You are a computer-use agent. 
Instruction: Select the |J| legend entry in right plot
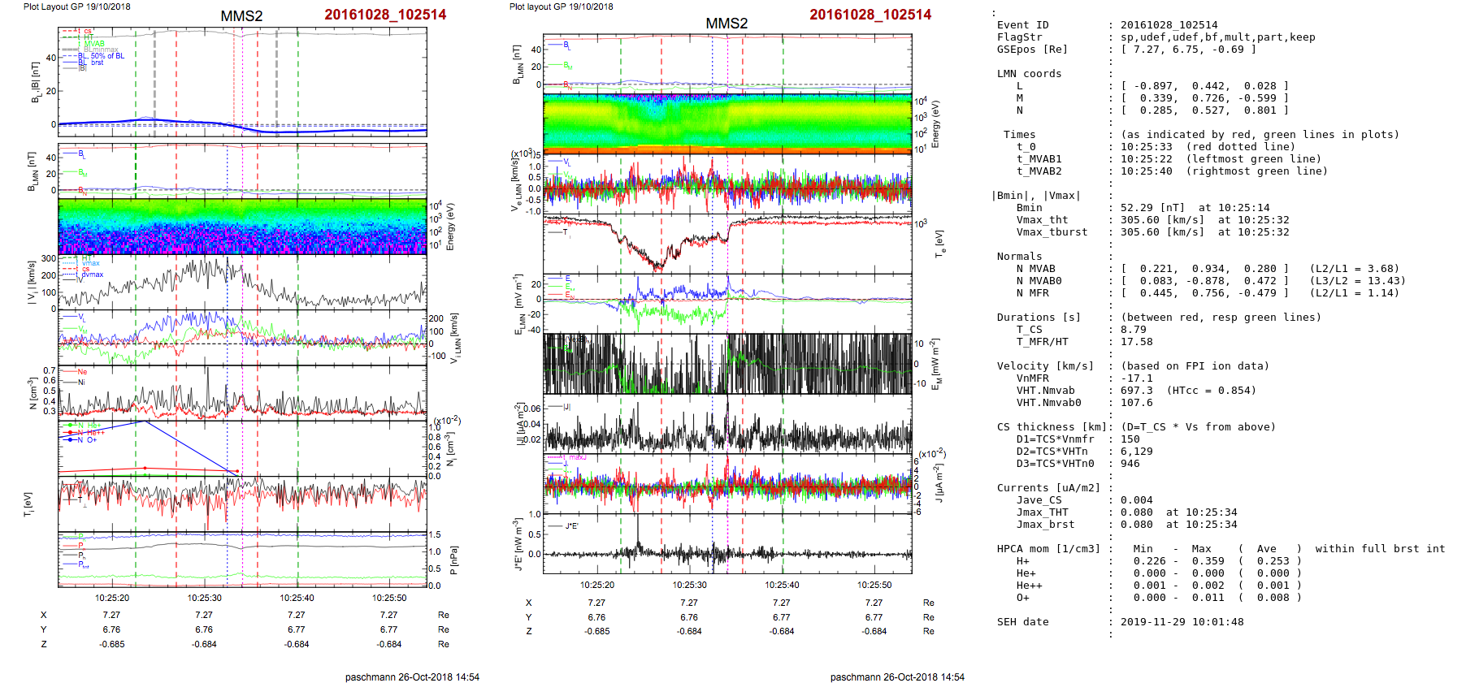(567, 406)
